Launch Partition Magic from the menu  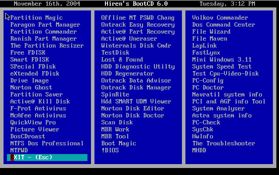click(x=36, y=17)
